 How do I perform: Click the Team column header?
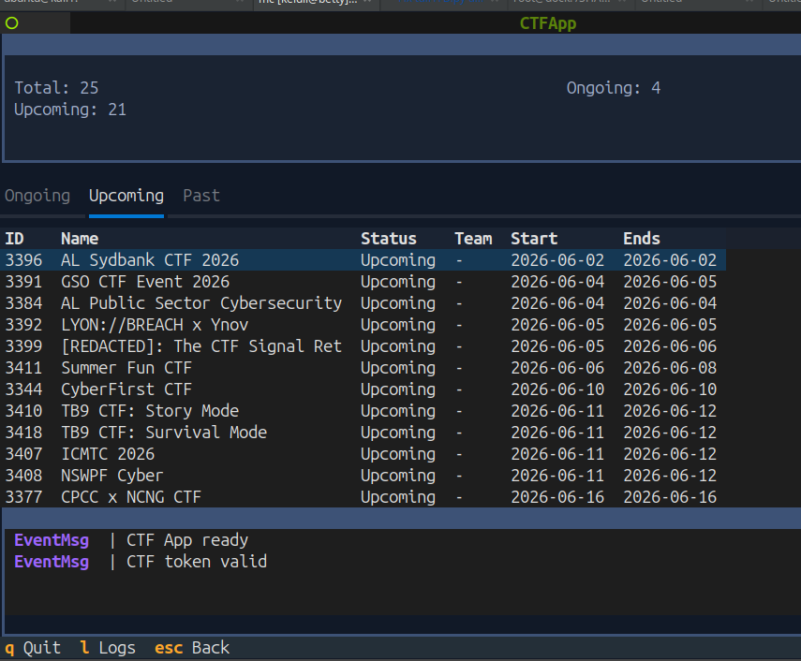473,239
